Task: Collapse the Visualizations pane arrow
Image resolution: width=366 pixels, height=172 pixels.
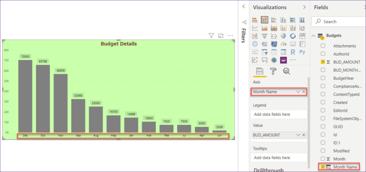Action: pyautogui.click(x=304, y=7)
